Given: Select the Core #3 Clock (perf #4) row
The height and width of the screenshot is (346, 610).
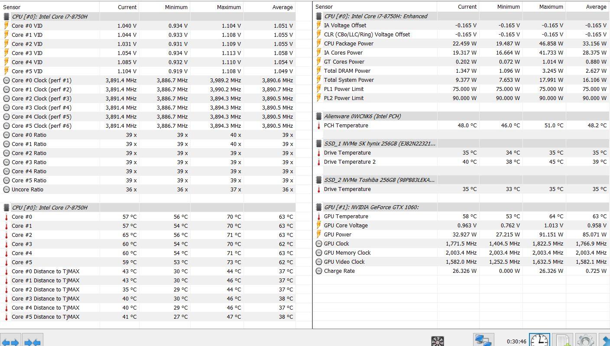Looking at the screenshot, I should 148,107.
